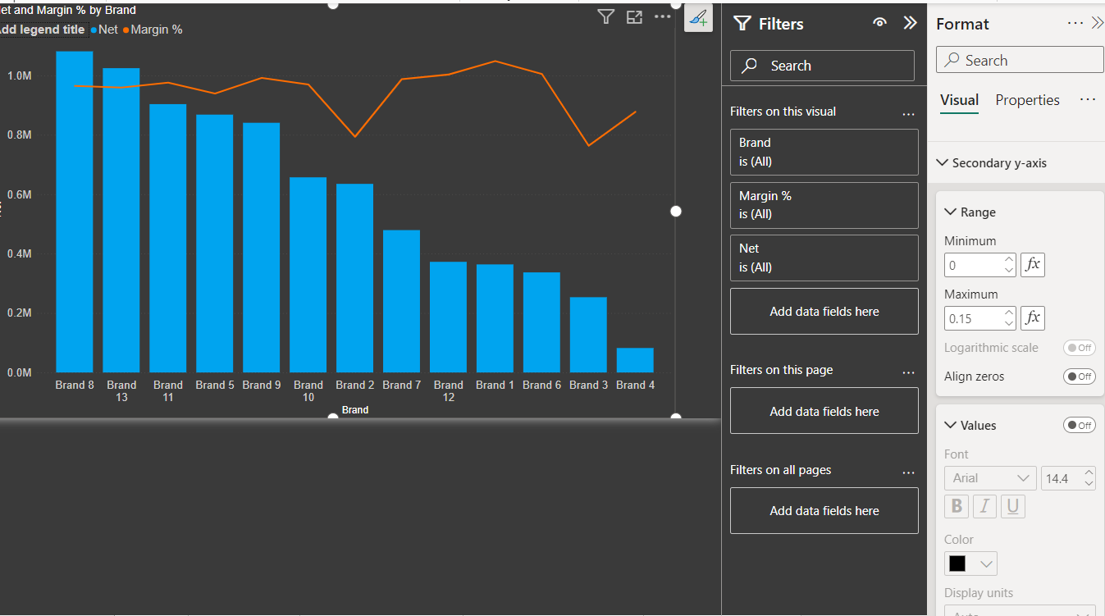Click the font size 14.4 stepper

pos(1089,478)
